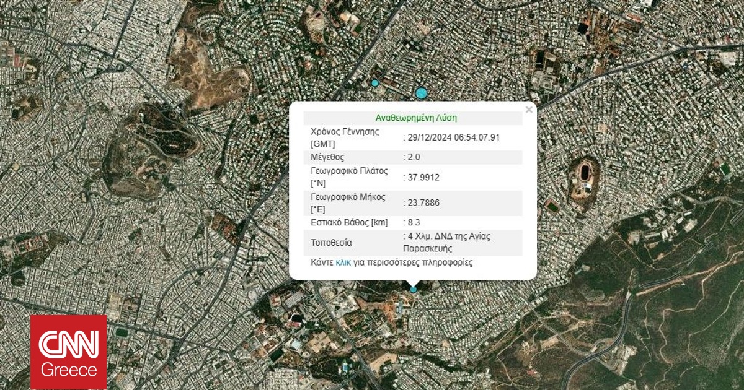Click the 'Τοποθεσία' location label

(331, 243)
